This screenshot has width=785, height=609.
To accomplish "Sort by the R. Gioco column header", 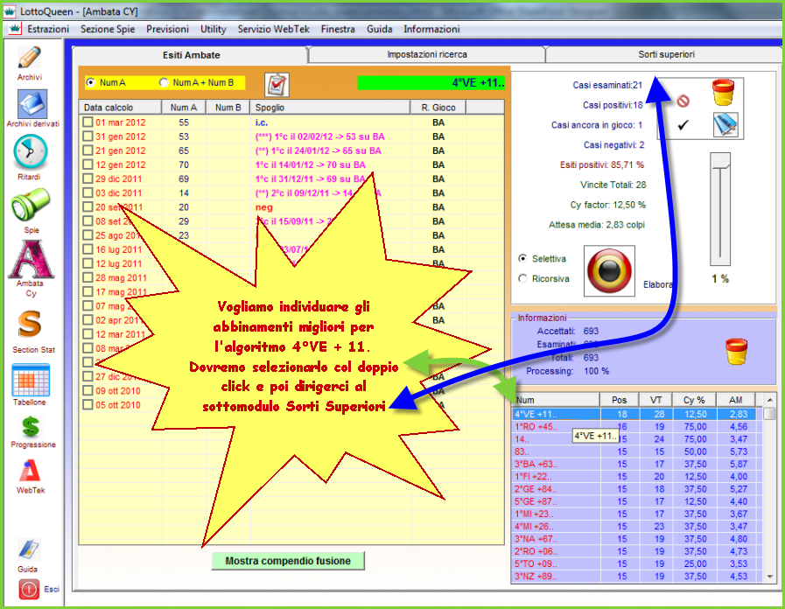I will tap(438, 107).
